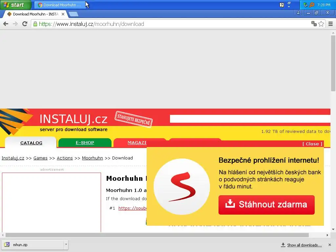This screenshot has height=252, width=336.
Task: Click the horizontal scrollbar left arrow
Action: [x=3, y=235]
